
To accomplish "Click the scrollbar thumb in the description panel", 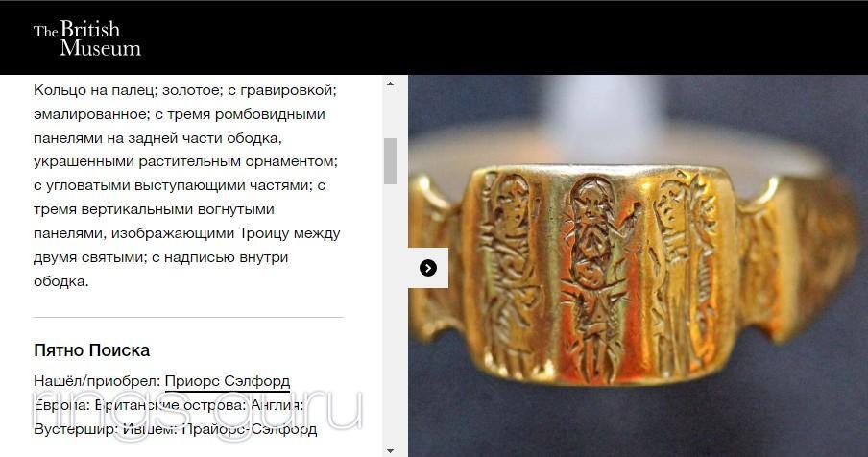I will pyautogui.click(x=390, y=161).
